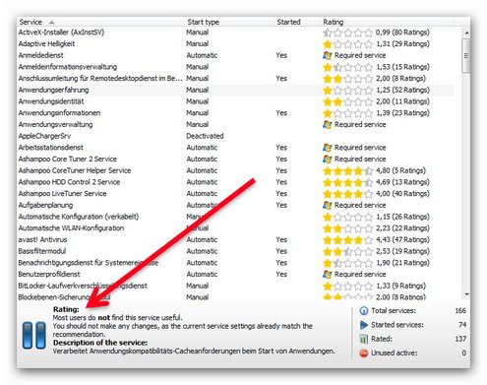Select the Anwendungsidentität service
487x385 pixels.
(x=51, y=101)
